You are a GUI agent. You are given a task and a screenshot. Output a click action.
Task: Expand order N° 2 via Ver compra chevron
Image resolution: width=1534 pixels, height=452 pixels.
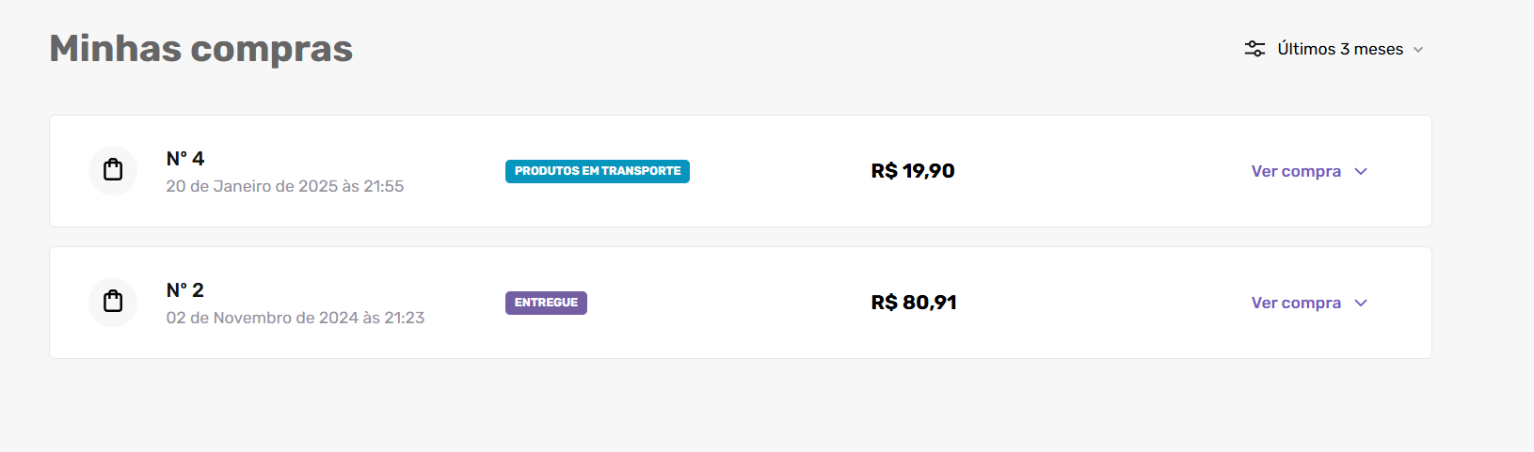click(1361, 303)
